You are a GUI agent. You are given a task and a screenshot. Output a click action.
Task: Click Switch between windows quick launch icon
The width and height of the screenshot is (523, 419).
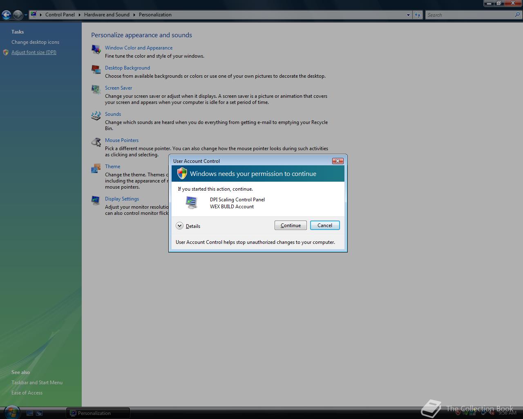pos(39,413)
